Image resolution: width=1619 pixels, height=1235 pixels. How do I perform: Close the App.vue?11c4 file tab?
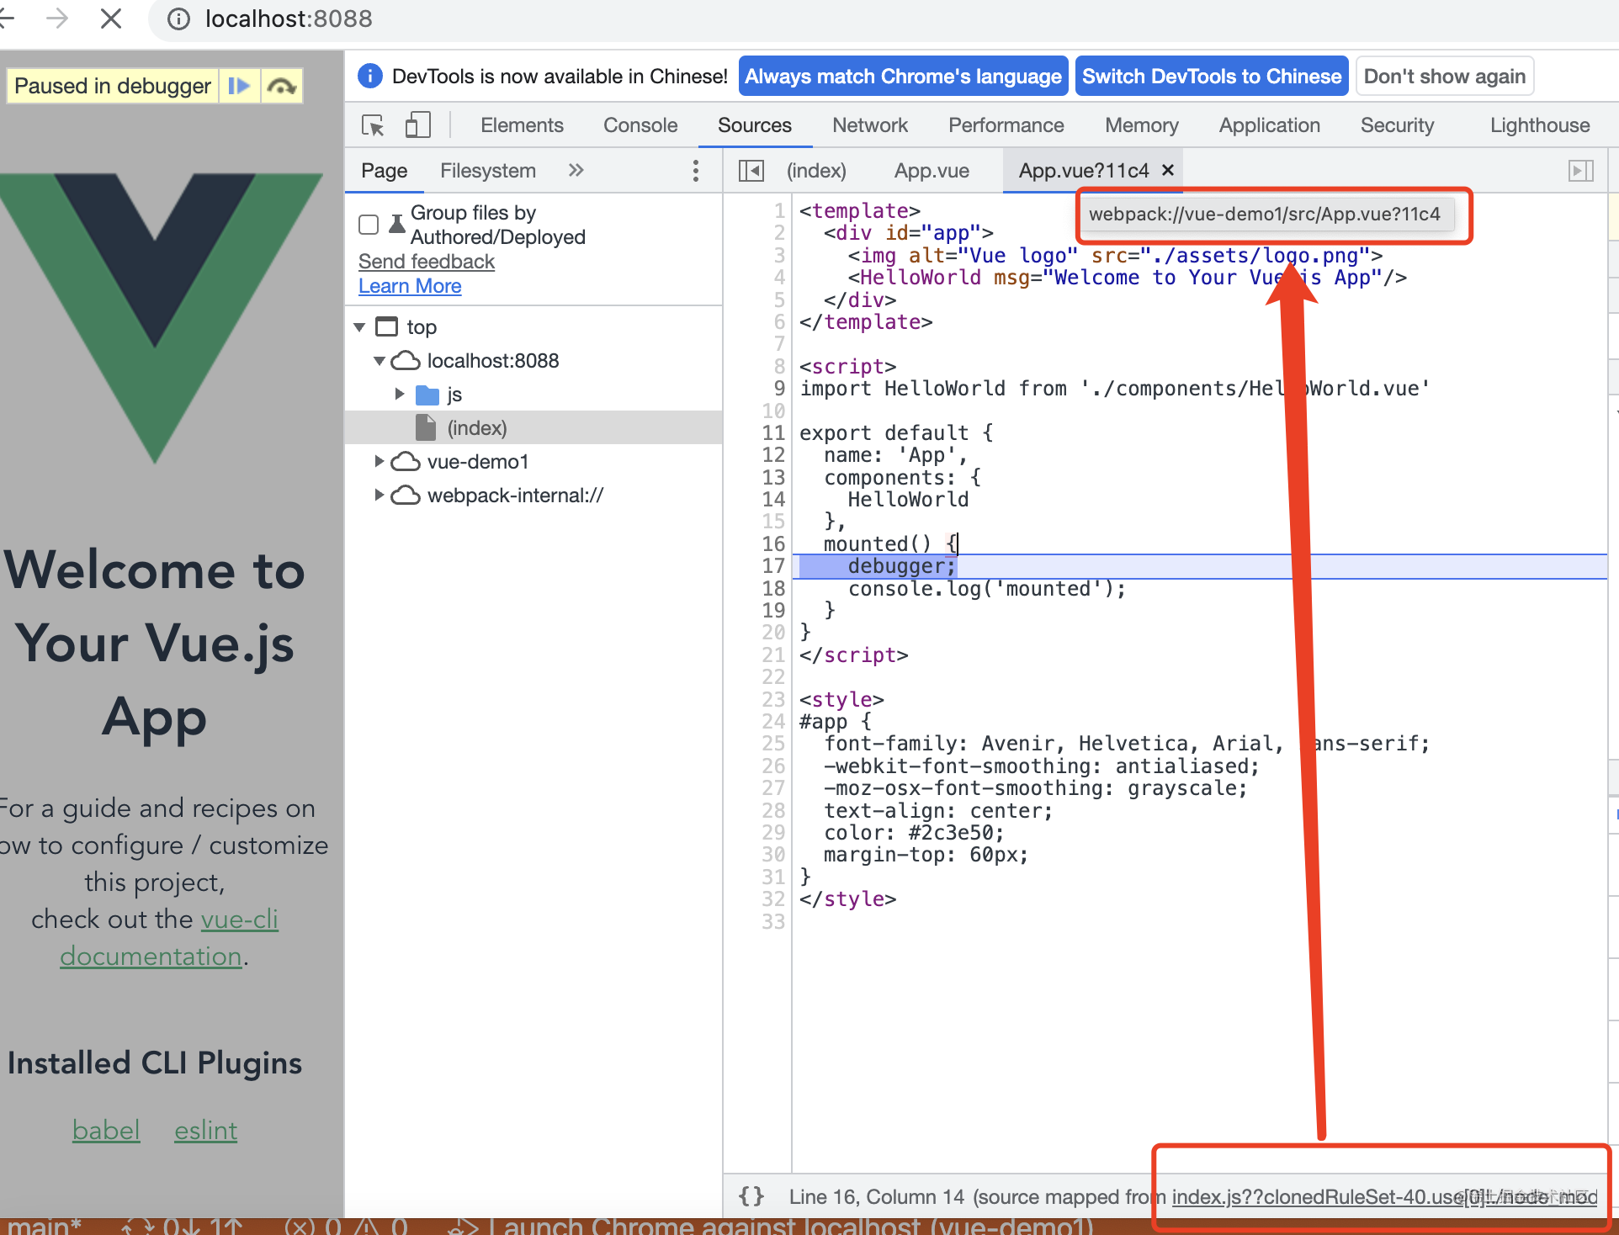point(1168,171)
